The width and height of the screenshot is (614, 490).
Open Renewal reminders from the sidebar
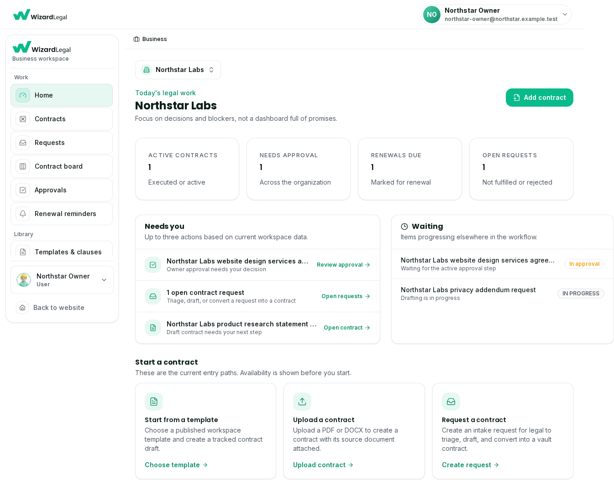[x=62, y=214]
